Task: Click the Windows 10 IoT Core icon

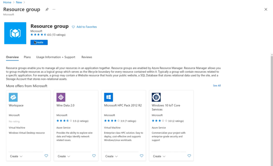Action: click(156, 97)
